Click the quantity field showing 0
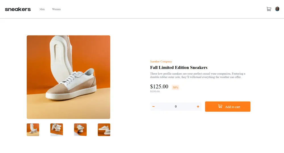 tap(176, 107)
